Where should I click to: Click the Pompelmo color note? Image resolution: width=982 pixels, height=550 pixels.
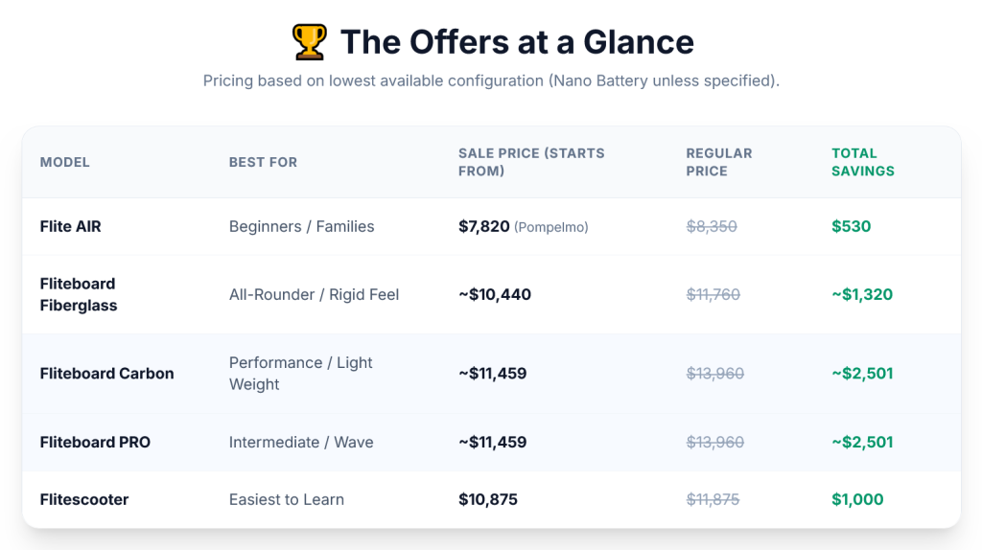pyautogui.click(x=551, y=227)
